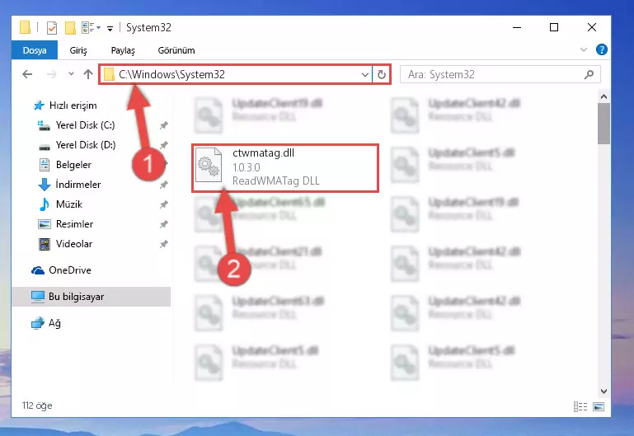Image resolution: width=634 pixels, height=436 pixels.
Task: Switch to Details view icon in status bar
Action: [580, 406]
